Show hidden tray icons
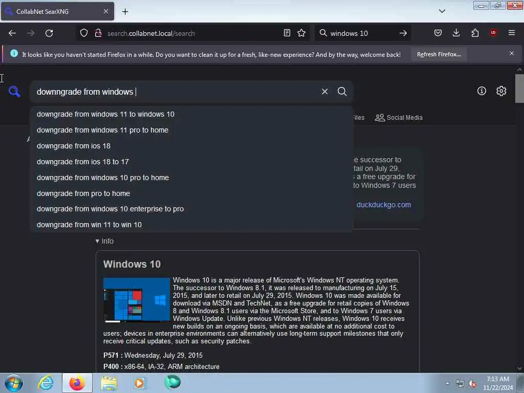The width and height of the screenshot is (524, 393). click(447, 384)
